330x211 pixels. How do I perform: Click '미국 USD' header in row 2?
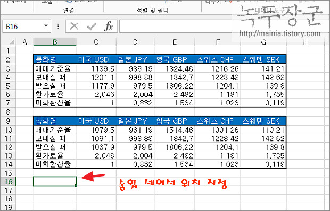pyautogui.click(x=96, y=59)
